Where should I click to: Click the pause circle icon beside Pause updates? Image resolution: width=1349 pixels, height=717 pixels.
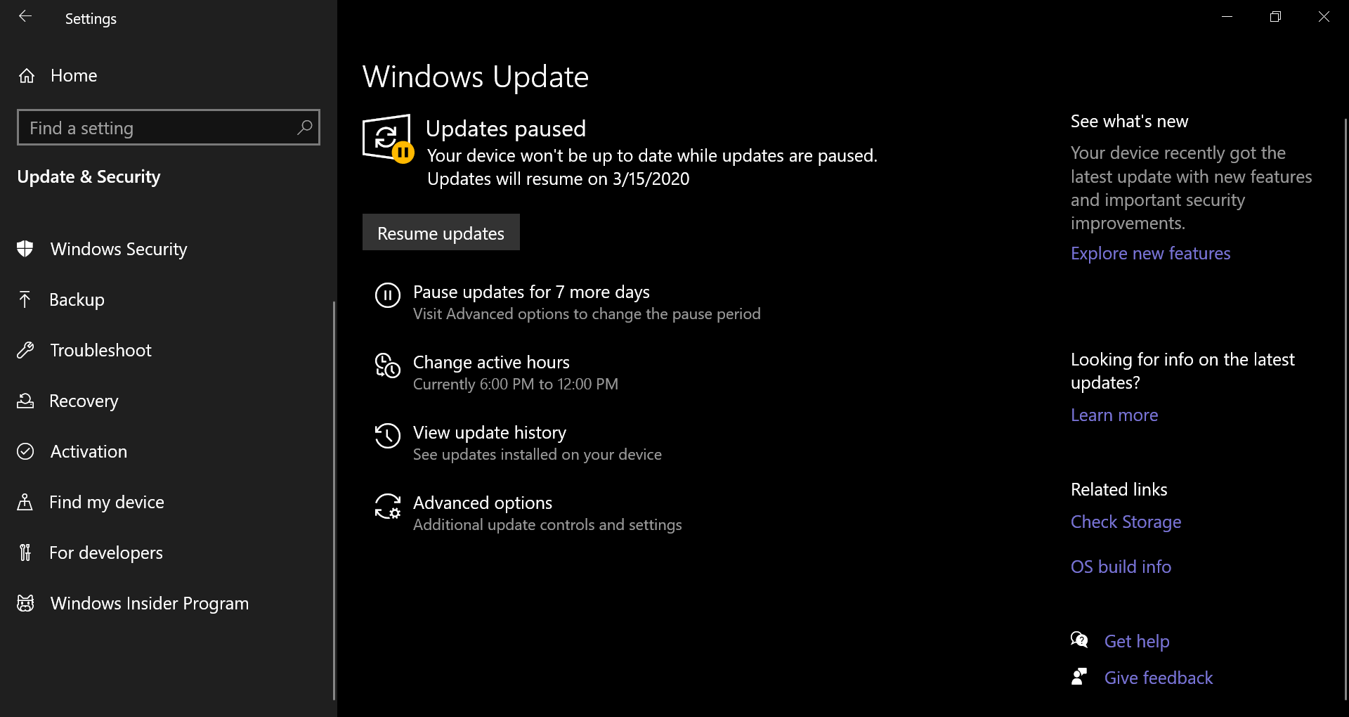[x=388, y=295]
